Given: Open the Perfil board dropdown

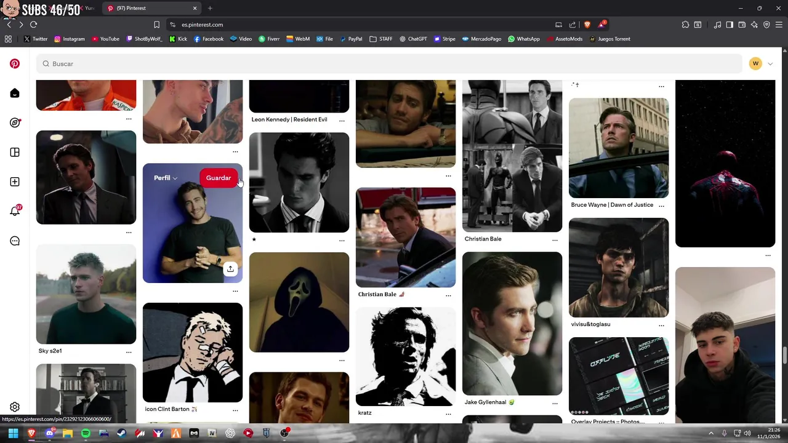Looking at the screenshot, I should [x=166, y=178].
